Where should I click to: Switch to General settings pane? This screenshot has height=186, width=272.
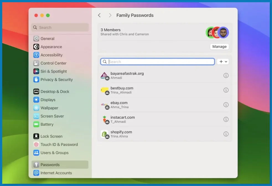(x=47, y=39)
